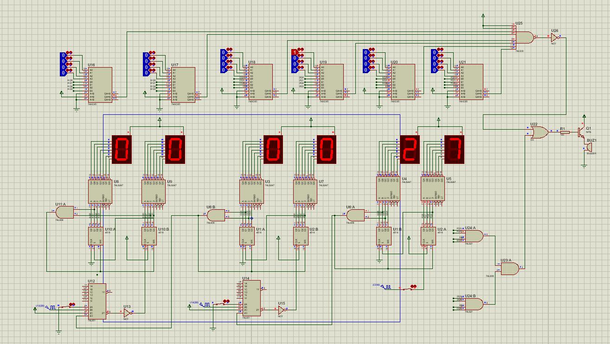The width and height of the screenshot is (610, 344).
Task: Select the U22 OR gate
Action: [539, 132]
